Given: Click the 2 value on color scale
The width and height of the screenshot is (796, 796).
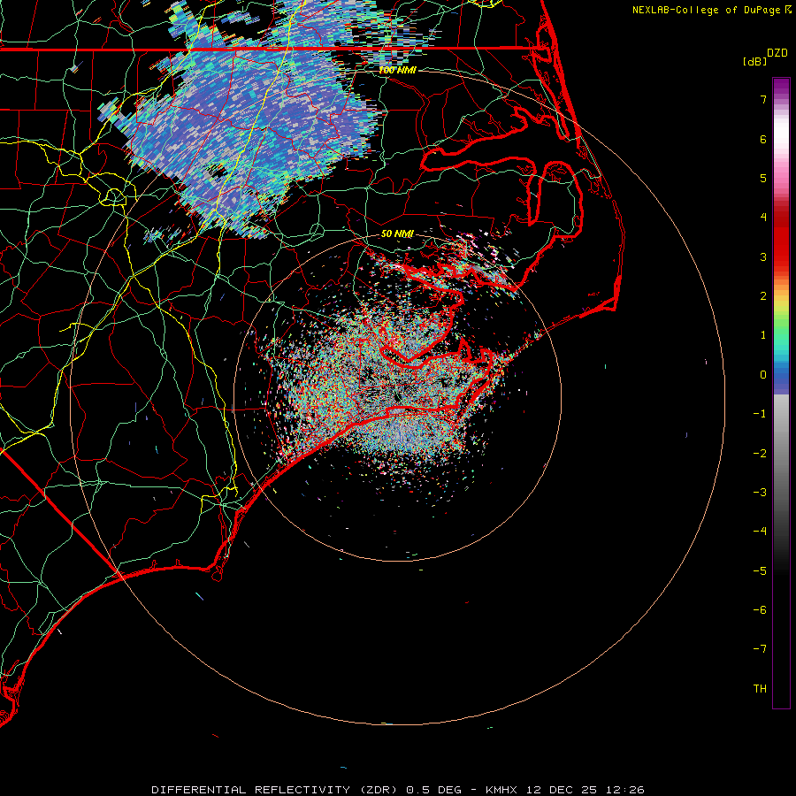Looking at the screenshot, I should (x=763, y=296).
